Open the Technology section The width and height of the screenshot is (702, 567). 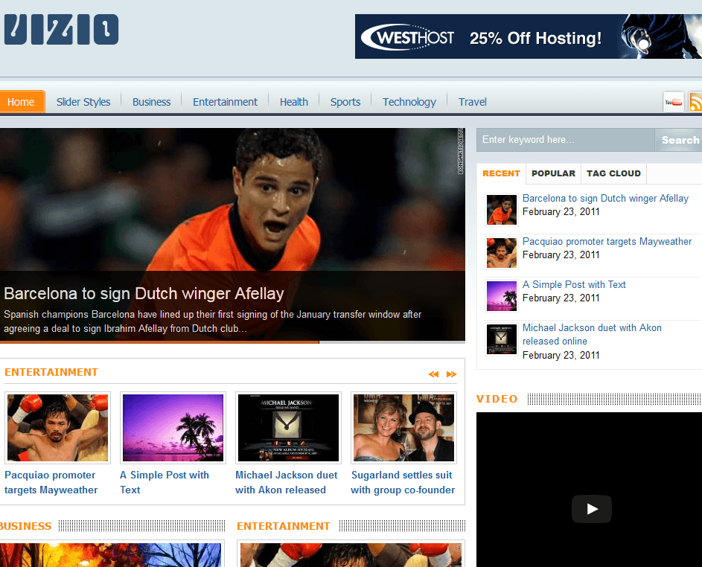pos(409,102)
